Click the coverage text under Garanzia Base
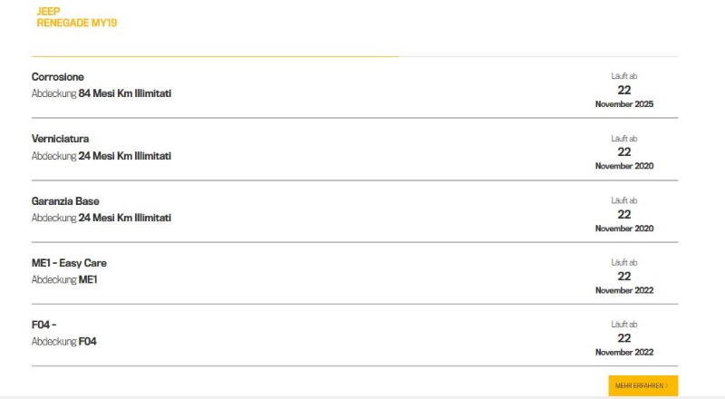 pos(101,218)
